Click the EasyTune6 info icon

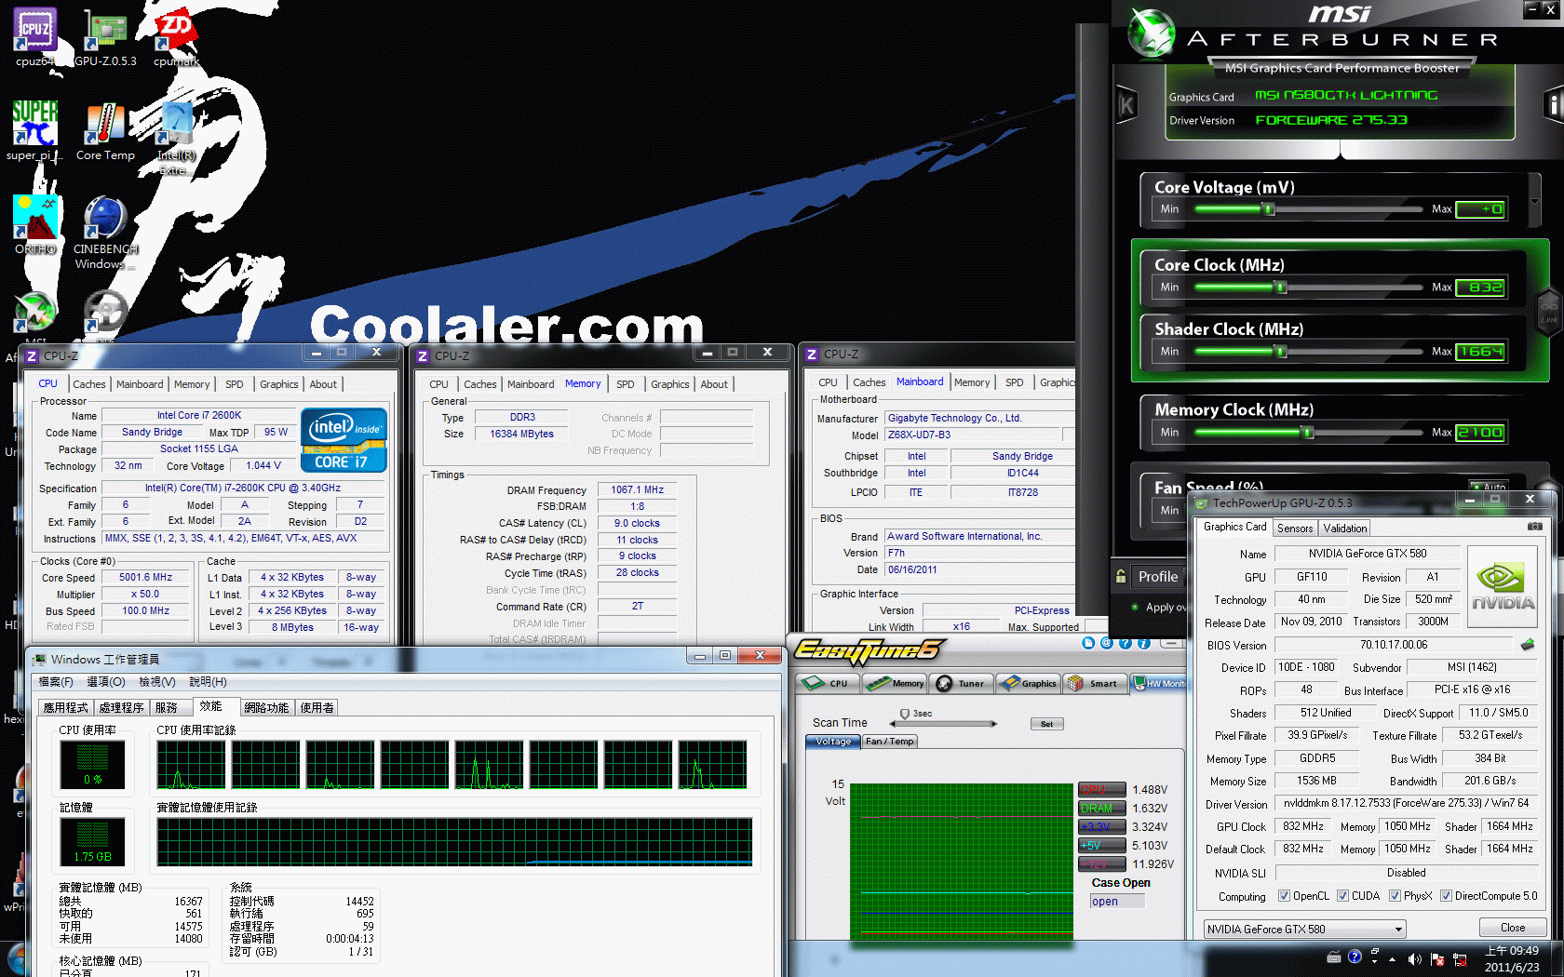1143,643
